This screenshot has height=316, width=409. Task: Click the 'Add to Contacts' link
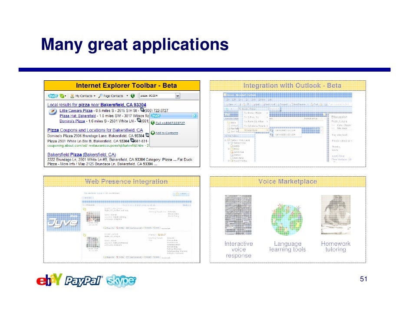point(167,133)
